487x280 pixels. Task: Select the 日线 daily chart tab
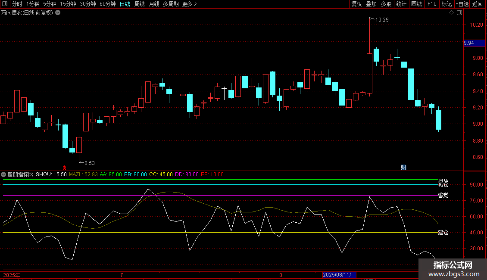[125, 4]
